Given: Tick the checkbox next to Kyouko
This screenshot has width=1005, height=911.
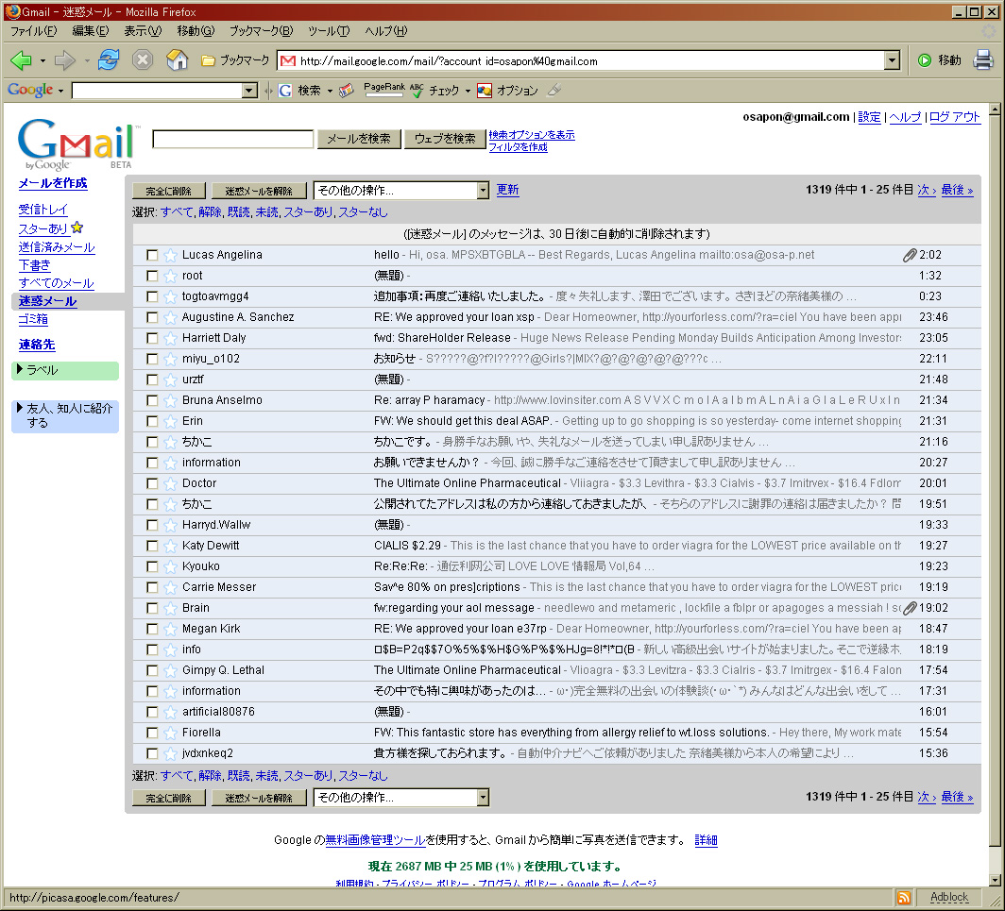Looking at the screenshot, I should (152, 566).
